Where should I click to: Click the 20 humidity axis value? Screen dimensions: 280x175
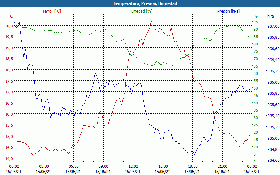[x=256, y=132]
